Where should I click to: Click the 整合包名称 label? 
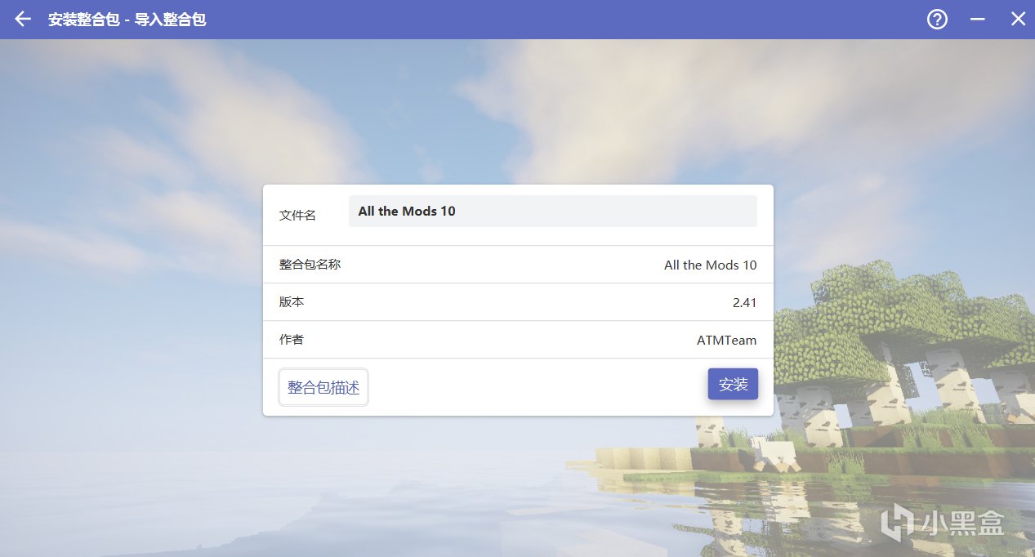(x=310, y=265)
